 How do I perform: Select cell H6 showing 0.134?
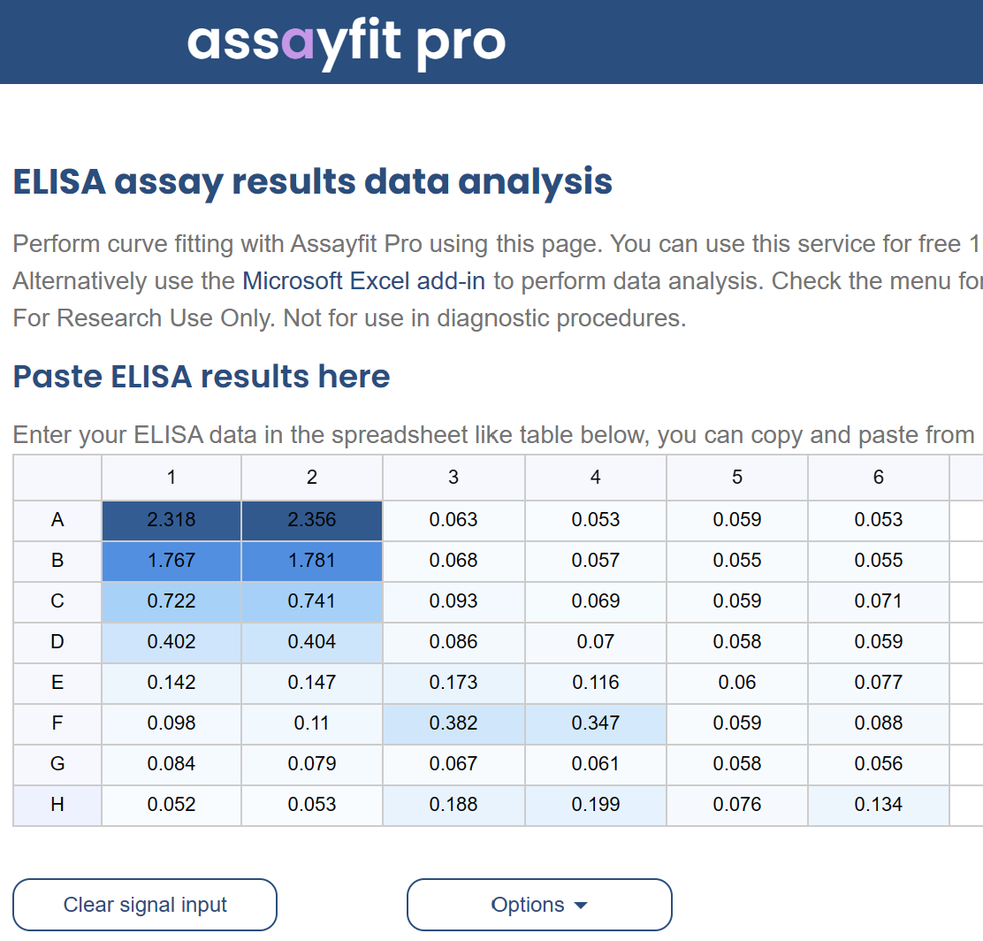pos(878,805)
